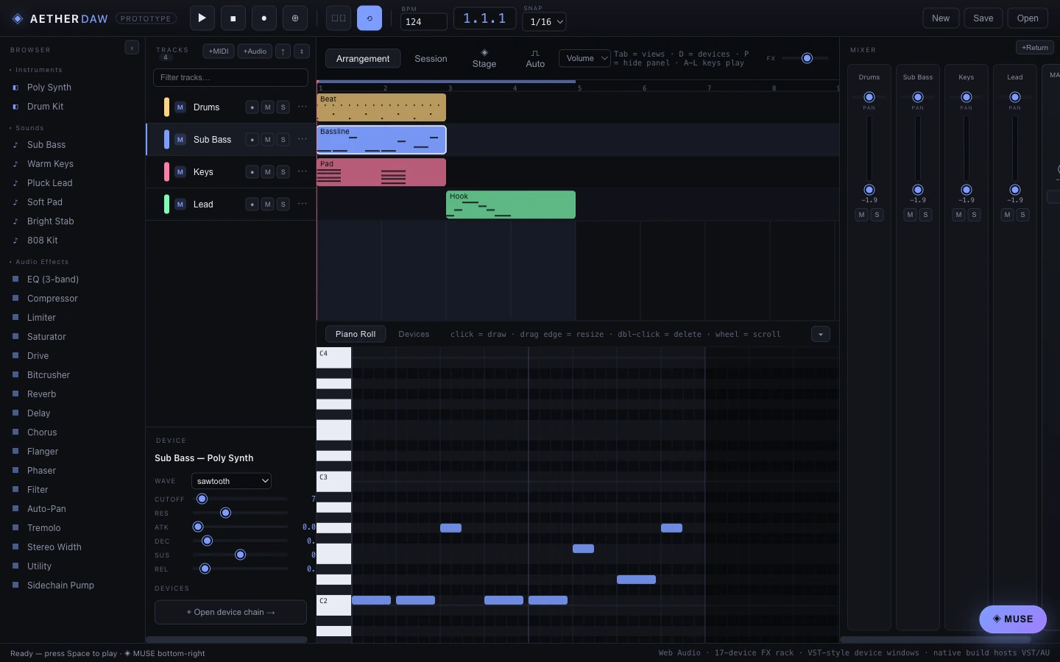1060x662 pixels.
Task: Toggle the Auto automation button
Action: point(535,59)
